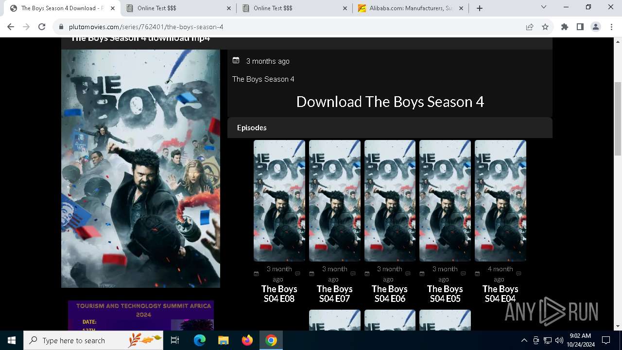Close first Online Test $$$ tab
Screen dimensions: 622x350
(229, 8)
